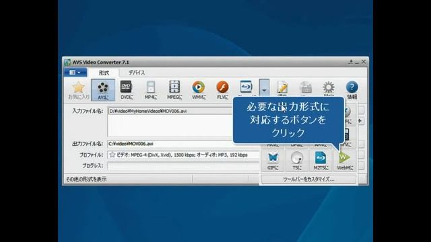Choose the MP4に output format
Viewport: 431px width, 242px height.
click(151, 90)
